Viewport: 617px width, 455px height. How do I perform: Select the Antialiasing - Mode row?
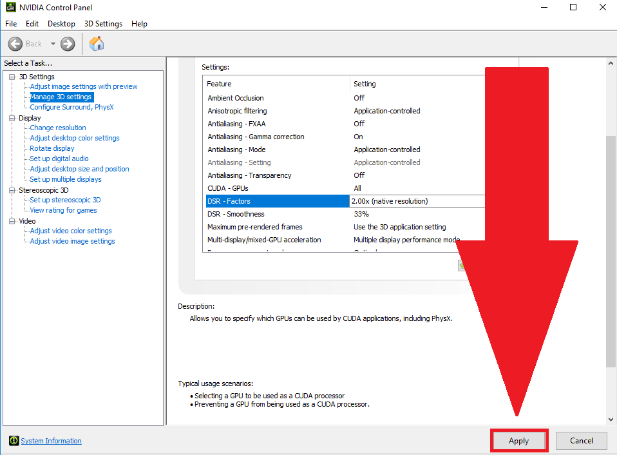tap(345, 150)
